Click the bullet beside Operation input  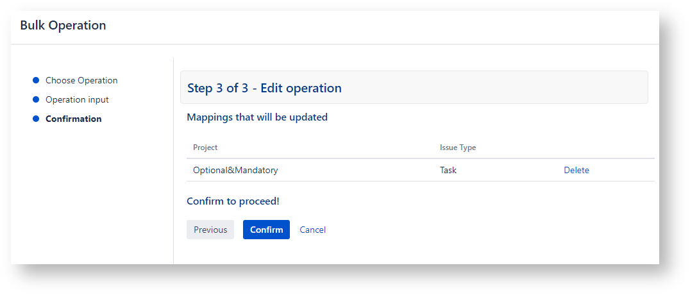click(x=36, y=100)
